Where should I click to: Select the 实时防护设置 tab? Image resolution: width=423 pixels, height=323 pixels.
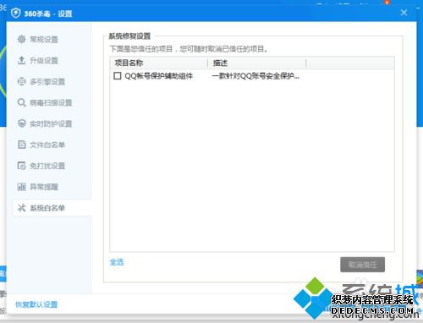tap(51, 123)
